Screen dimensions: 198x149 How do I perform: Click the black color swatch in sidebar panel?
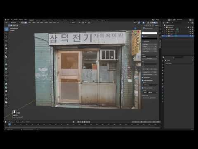(149, 38)
